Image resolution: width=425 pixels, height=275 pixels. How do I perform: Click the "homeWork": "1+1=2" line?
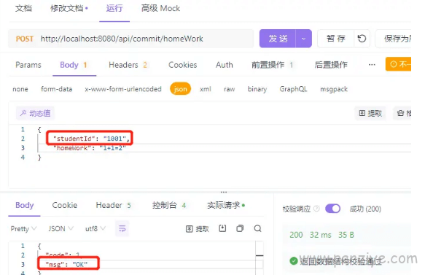pyautogui.click(x=90, y=148)
